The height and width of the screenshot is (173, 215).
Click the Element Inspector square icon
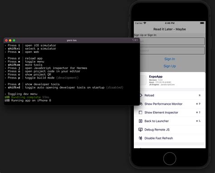(x=141, y=112)
